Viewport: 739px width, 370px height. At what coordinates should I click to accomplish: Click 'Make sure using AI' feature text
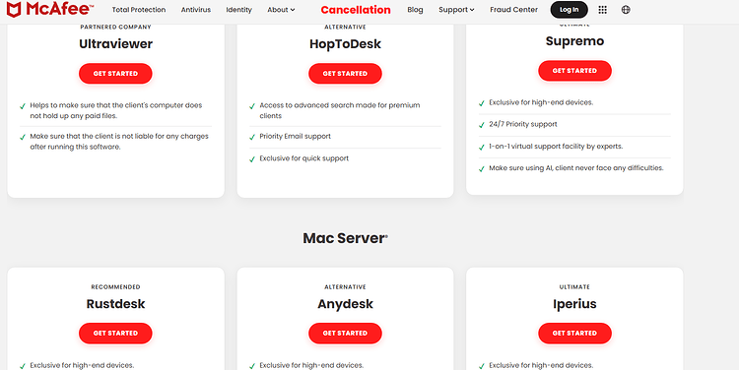click(x=576, y=168)
